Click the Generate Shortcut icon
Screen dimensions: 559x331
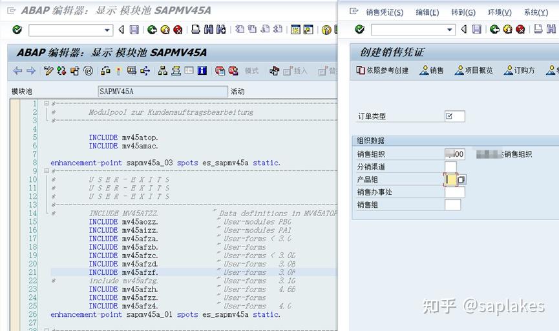[308, 30]
